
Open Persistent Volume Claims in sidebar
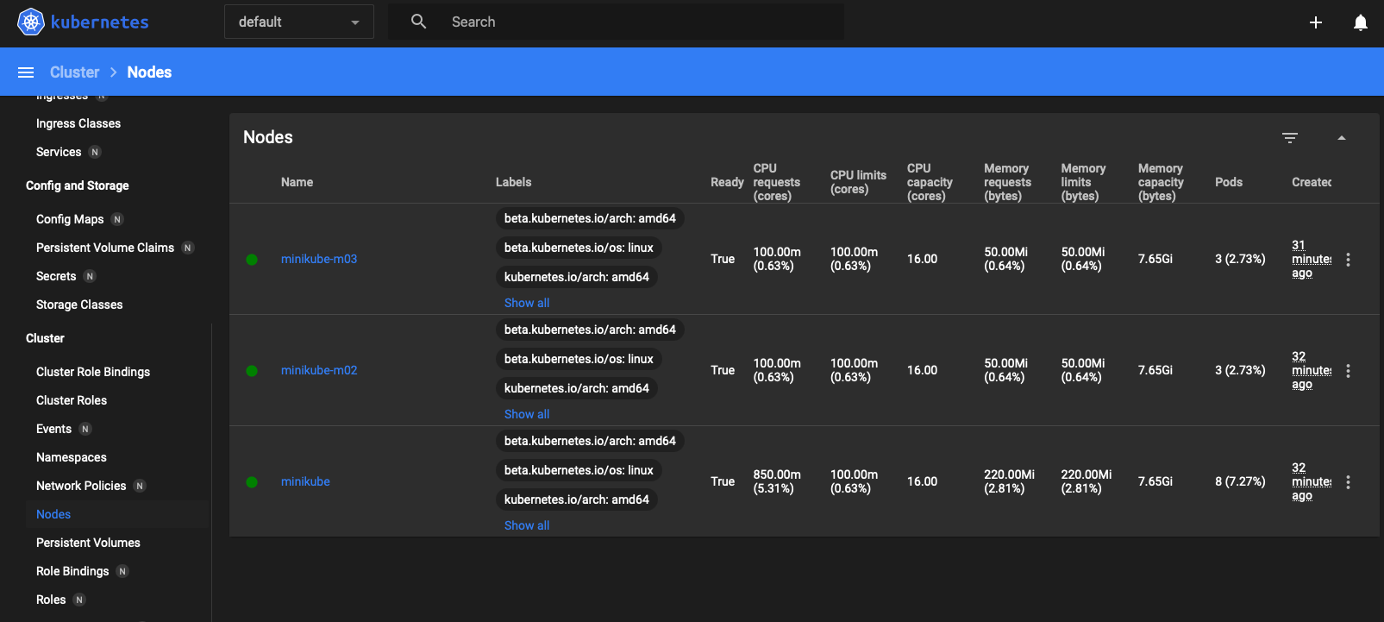click(x=105, y=248)
